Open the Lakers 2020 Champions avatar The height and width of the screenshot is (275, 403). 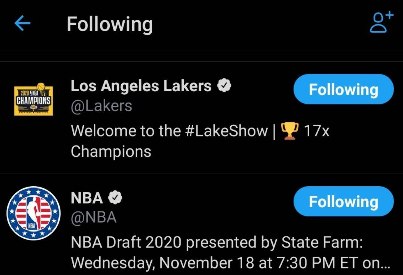click(34, 99)
